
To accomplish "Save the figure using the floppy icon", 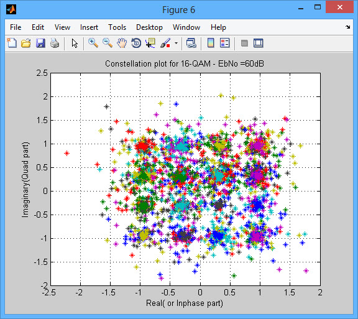I will [40, 43].
